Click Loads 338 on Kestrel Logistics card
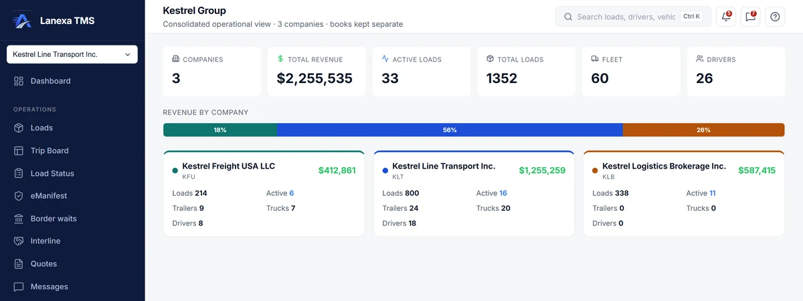The image size is (803, 301). tap(610, 193)
